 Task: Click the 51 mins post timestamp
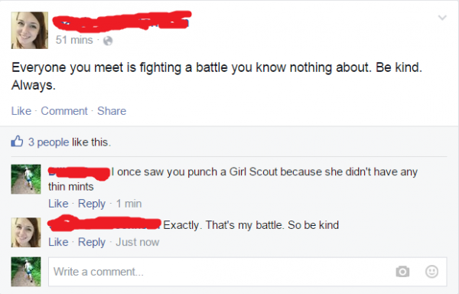pos(74,40)
